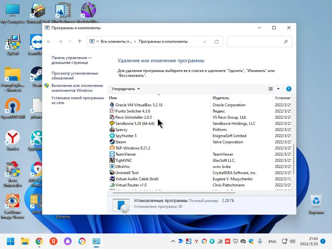Select ZipSoft desktop shortcut

(x=13, y=45)
